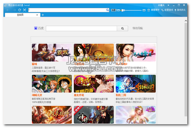
Task: Click the 凡人修真2 title link
Action: point(121,64)
